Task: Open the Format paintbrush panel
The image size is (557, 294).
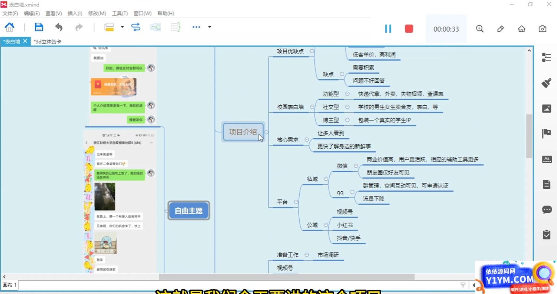Action: (547, 83)
